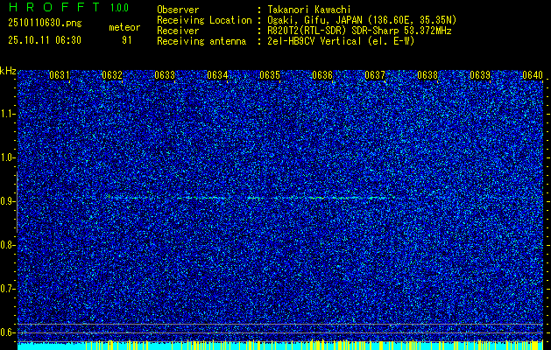
Task: Click the meteor label
Action: tap(124, 27)
